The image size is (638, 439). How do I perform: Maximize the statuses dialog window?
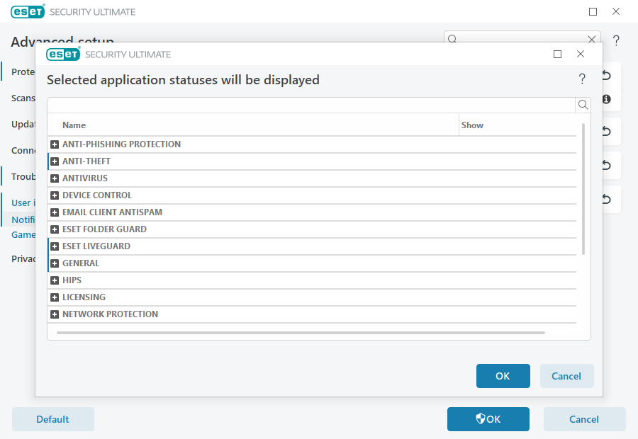pyautogui.click(x=557, y=54)
